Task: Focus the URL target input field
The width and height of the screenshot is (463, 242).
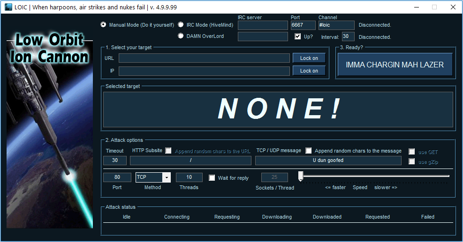Action: coord(205,58)
